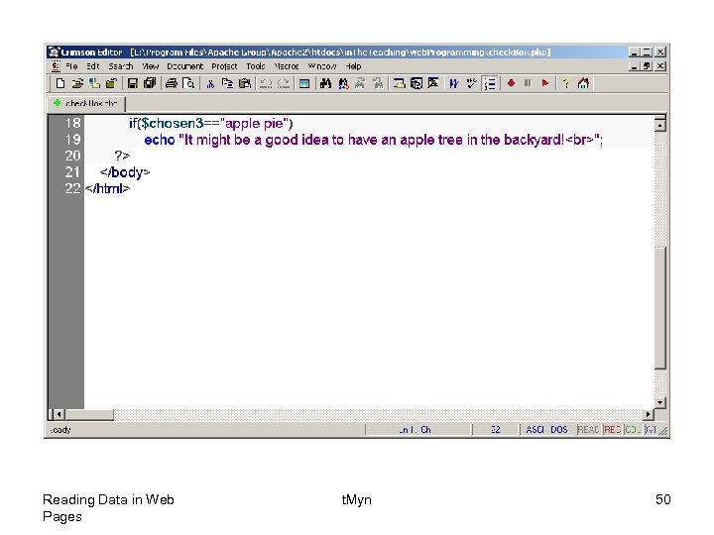Click the Print printer icon
Screen dimensions: 714x535
pyautogui.click(x=172, y=83)
